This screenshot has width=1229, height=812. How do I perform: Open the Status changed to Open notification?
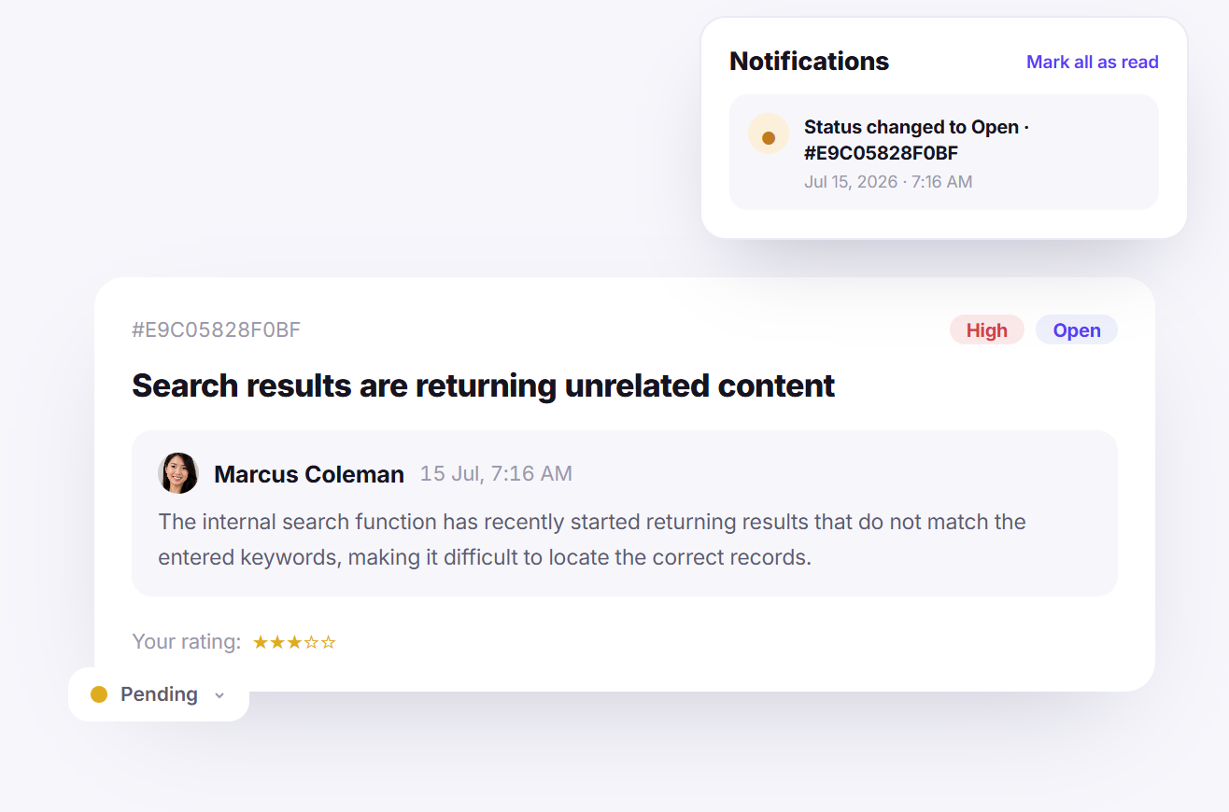click(944, 152)
